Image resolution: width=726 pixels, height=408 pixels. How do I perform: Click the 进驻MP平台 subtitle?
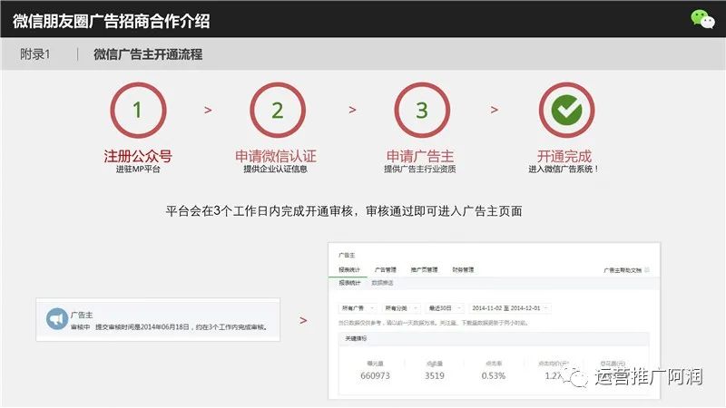(x=138, y=170)
